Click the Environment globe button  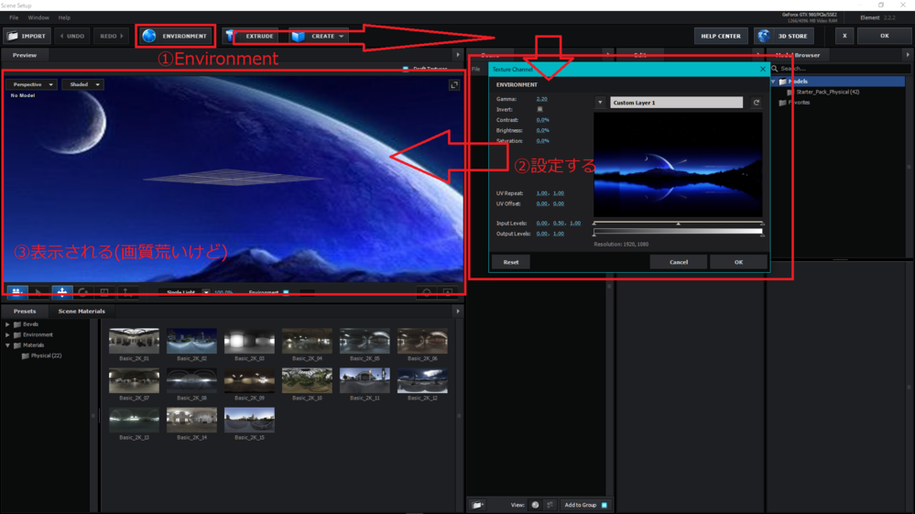(x=175, y=37)
